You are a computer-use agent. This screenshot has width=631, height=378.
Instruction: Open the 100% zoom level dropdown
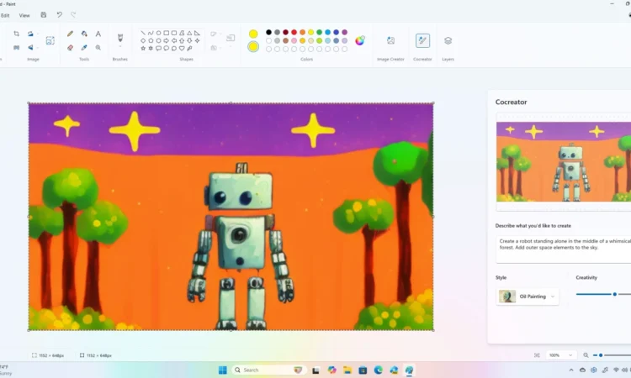(x=560, y=355)
